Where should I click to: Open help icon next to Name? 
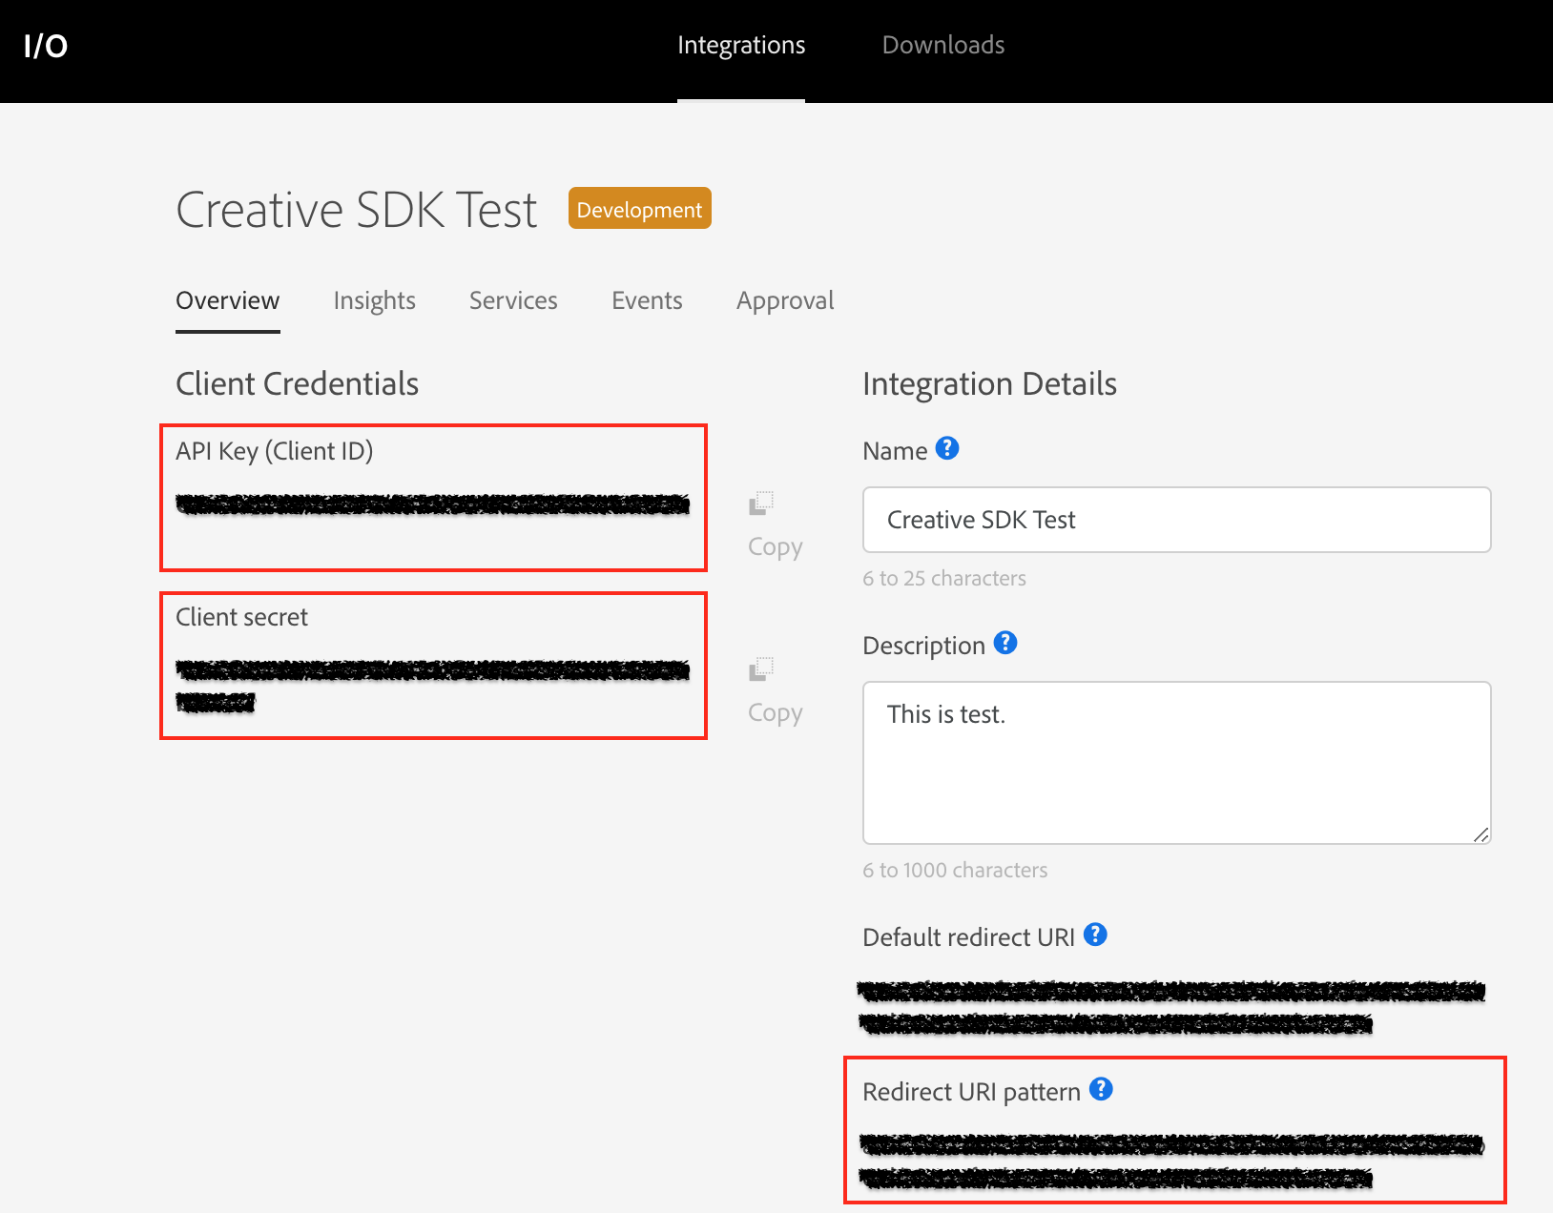tap(947, 448)
